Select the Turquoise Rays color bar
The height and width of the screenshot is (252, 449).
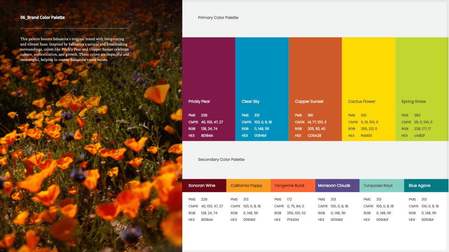point(381,185)
